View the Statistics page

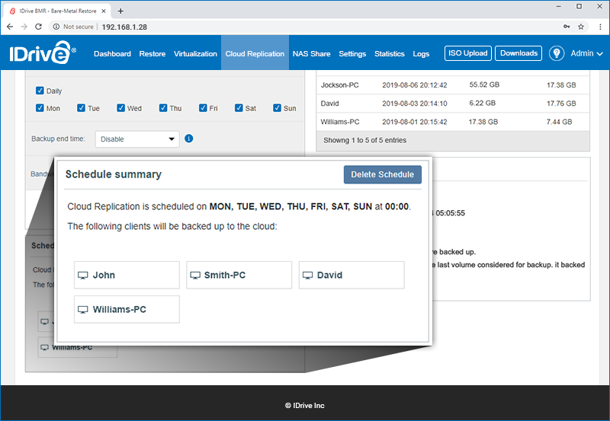390,53
